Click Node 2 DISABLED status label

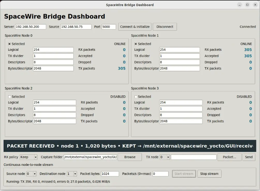coord(118,97)
